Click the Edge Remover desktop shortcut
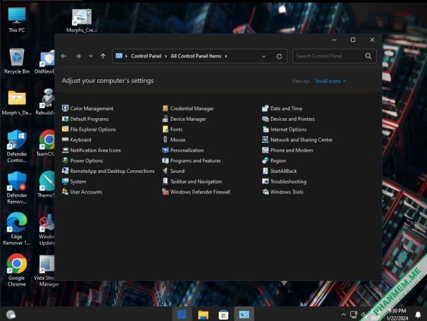427x321 pixels. (x=17, y=229)
